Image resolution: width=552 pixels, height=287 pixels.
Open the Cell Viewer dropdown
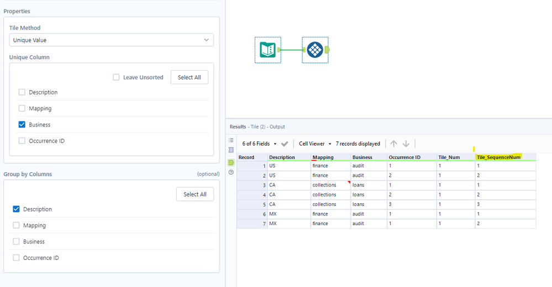click(x=315, y=143)
